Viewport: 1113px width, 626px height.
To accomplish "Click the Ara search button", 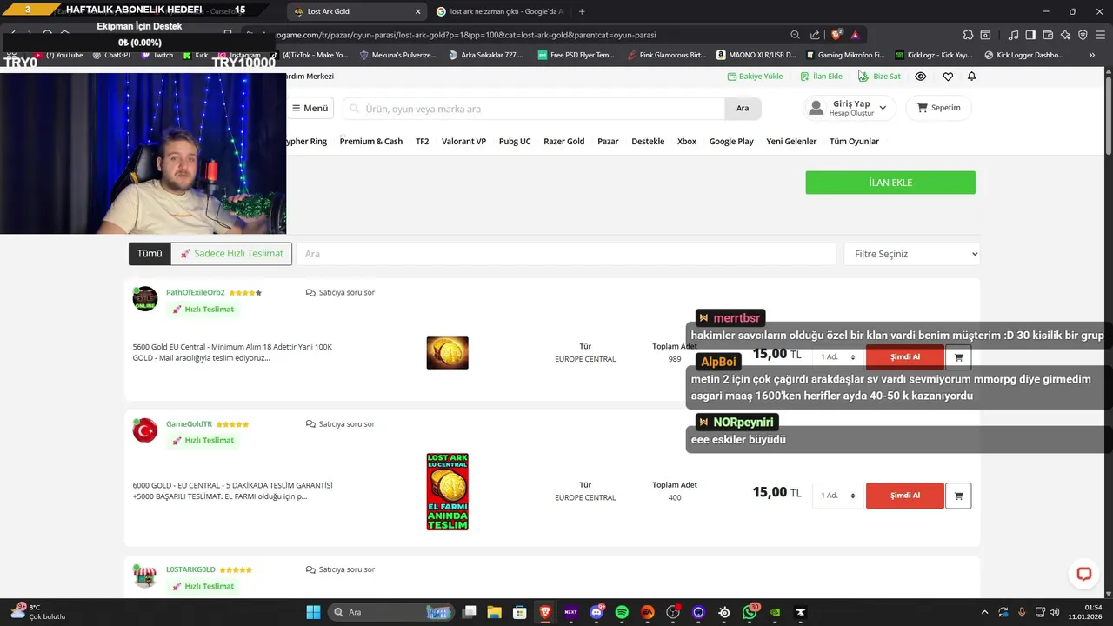I will (x=743, y=109).
